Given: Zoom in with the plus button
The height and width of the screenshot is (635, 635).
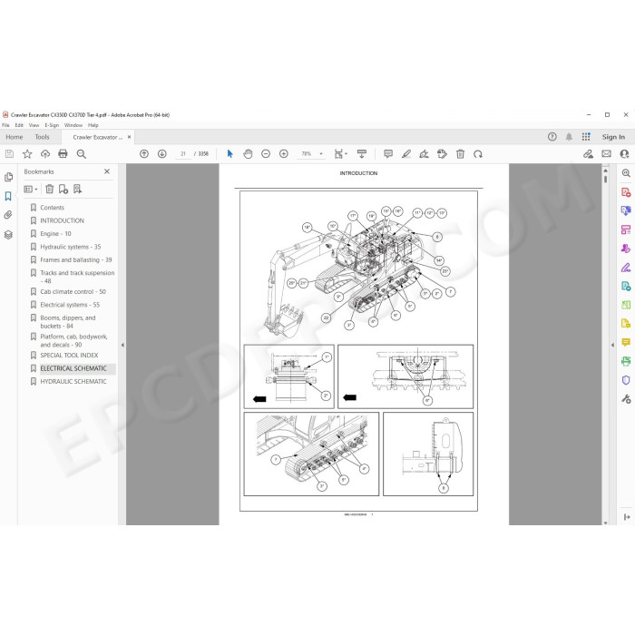Looking at the screenshot, I should pos(283,154).
